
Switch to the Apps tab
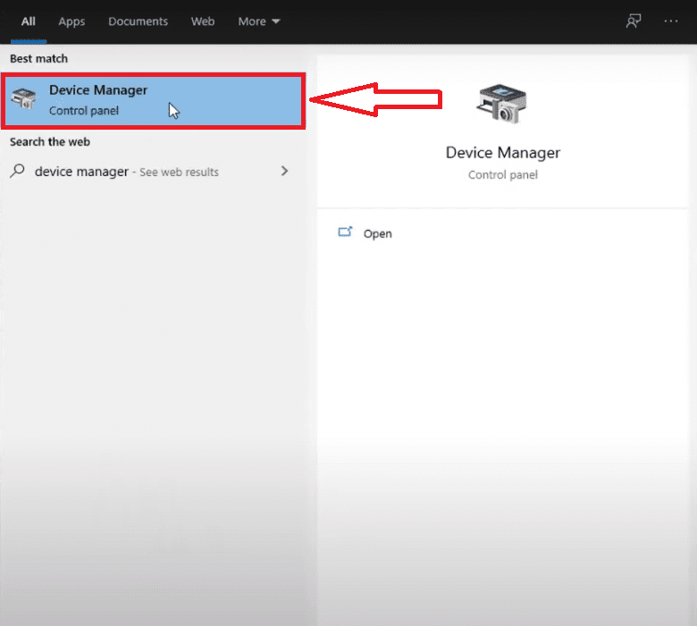[71, 21]
